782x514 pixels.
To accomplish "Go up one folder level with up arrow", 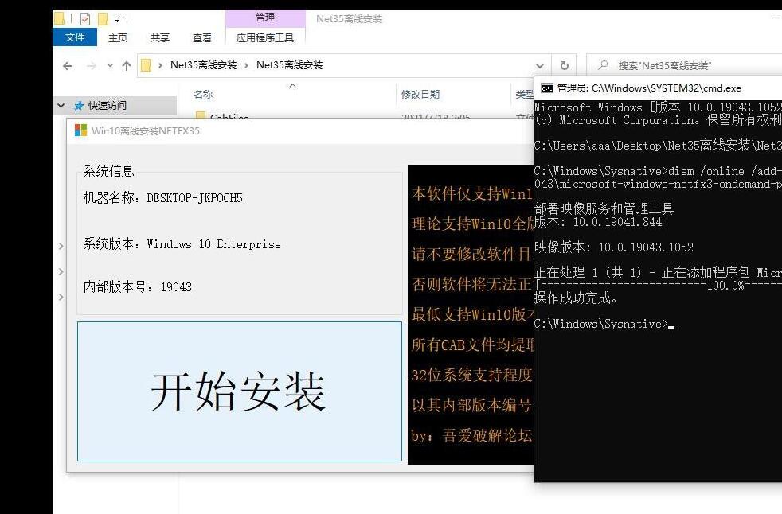I will 127,66.
